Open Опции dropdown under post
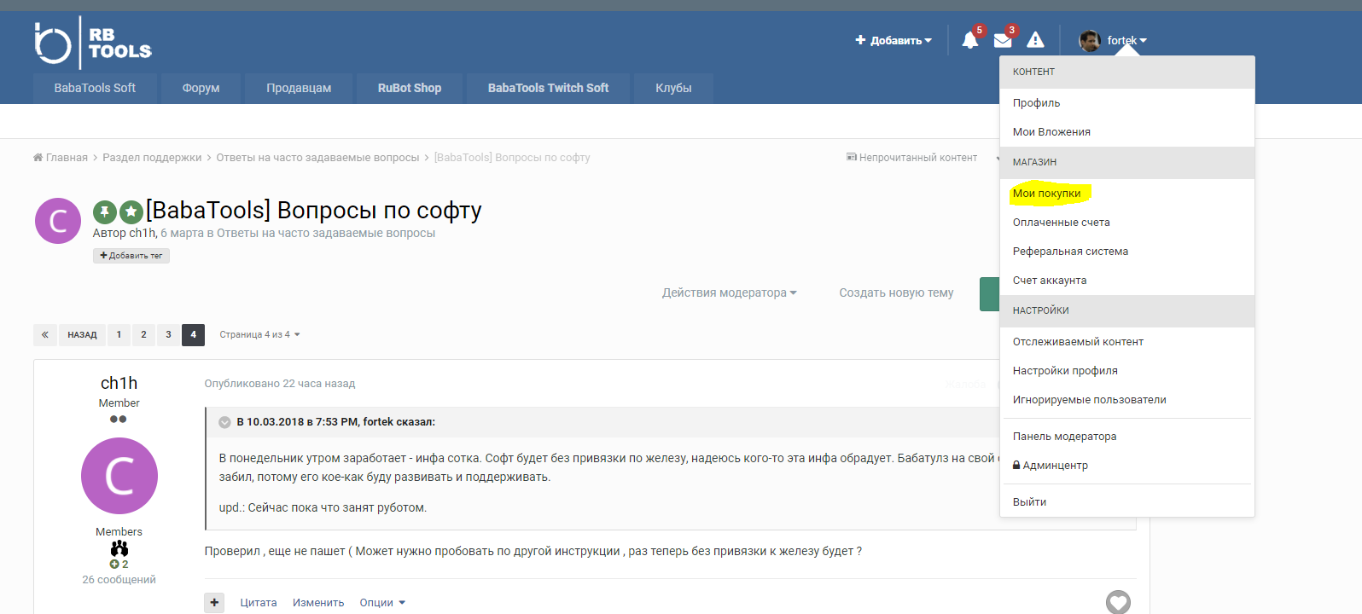Screen dimensions: 1362x614 (381, 603)
